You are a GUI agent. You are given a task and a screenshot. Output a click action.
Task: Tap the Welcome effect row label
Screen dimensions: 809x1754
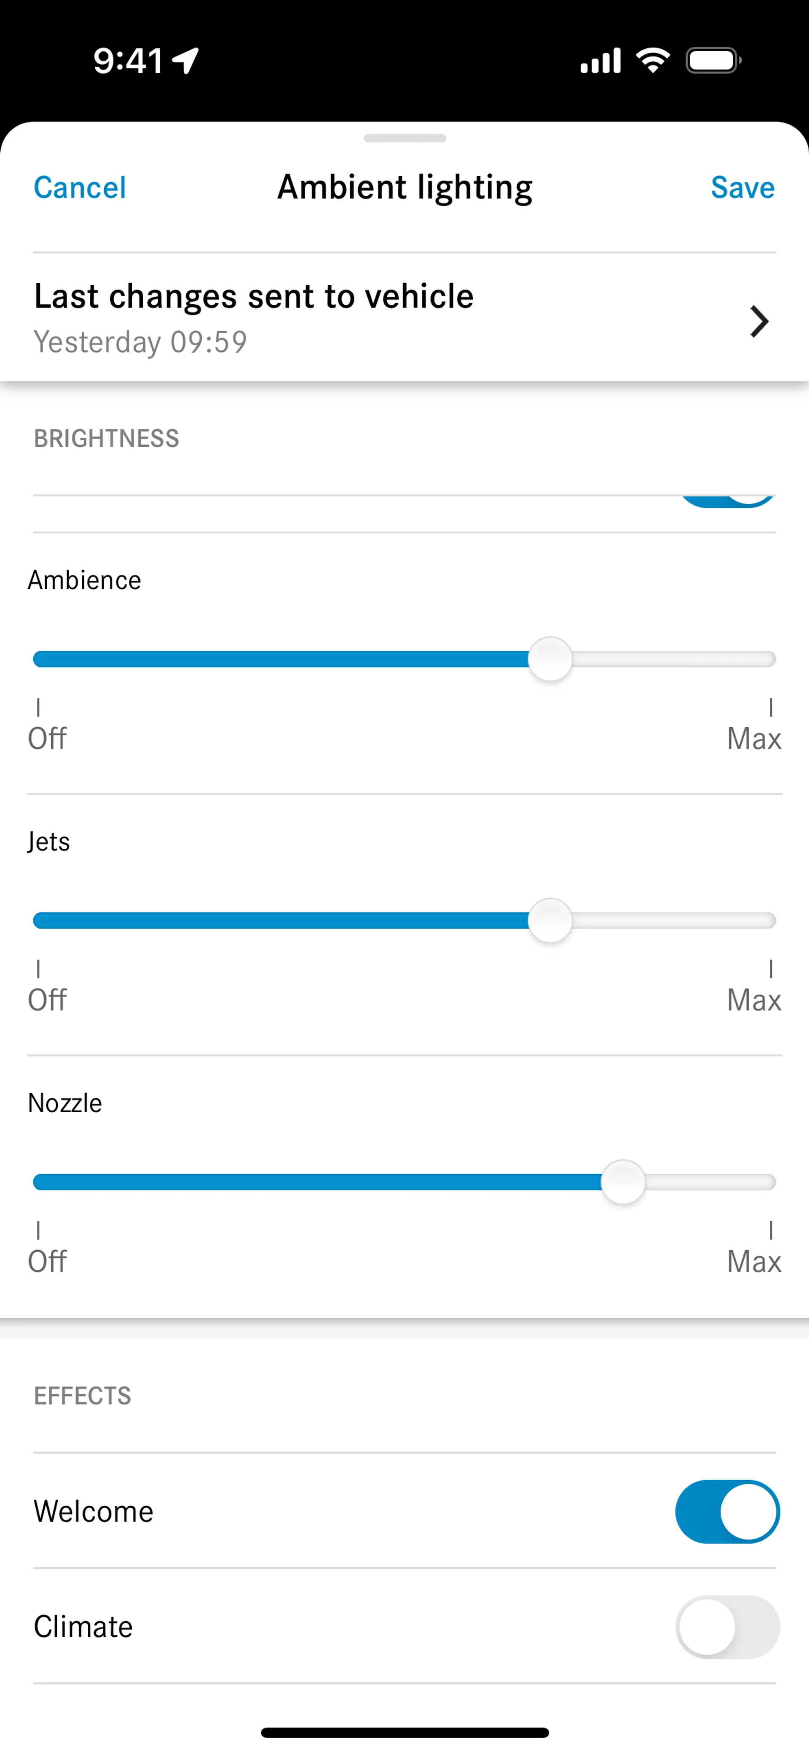pyautogui.click(x=94, y=1512)
